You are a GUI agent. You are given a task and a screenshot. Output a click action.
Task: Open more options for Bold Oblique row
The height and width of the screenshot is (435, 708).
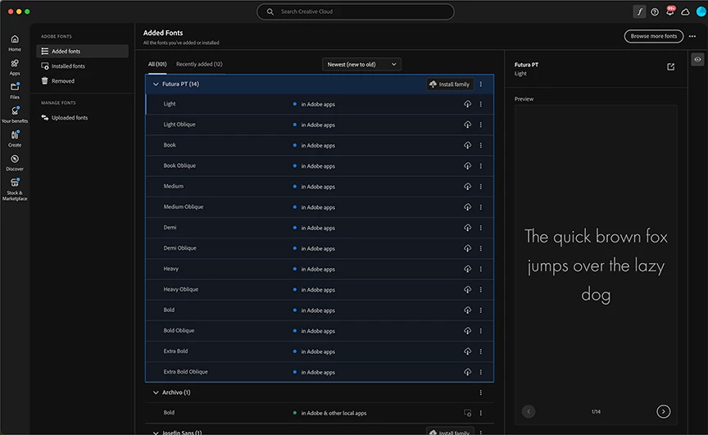480,331
